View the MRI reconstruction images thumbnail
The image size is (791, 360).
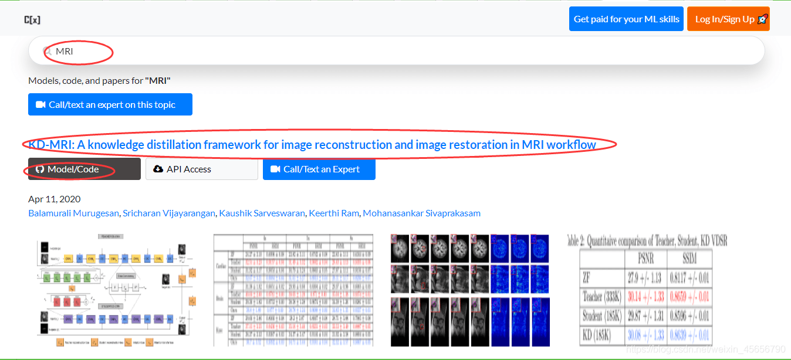click(470, 290)
